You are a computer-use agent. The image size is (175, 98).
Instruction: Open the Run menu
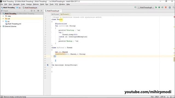[x=47, y=4]
